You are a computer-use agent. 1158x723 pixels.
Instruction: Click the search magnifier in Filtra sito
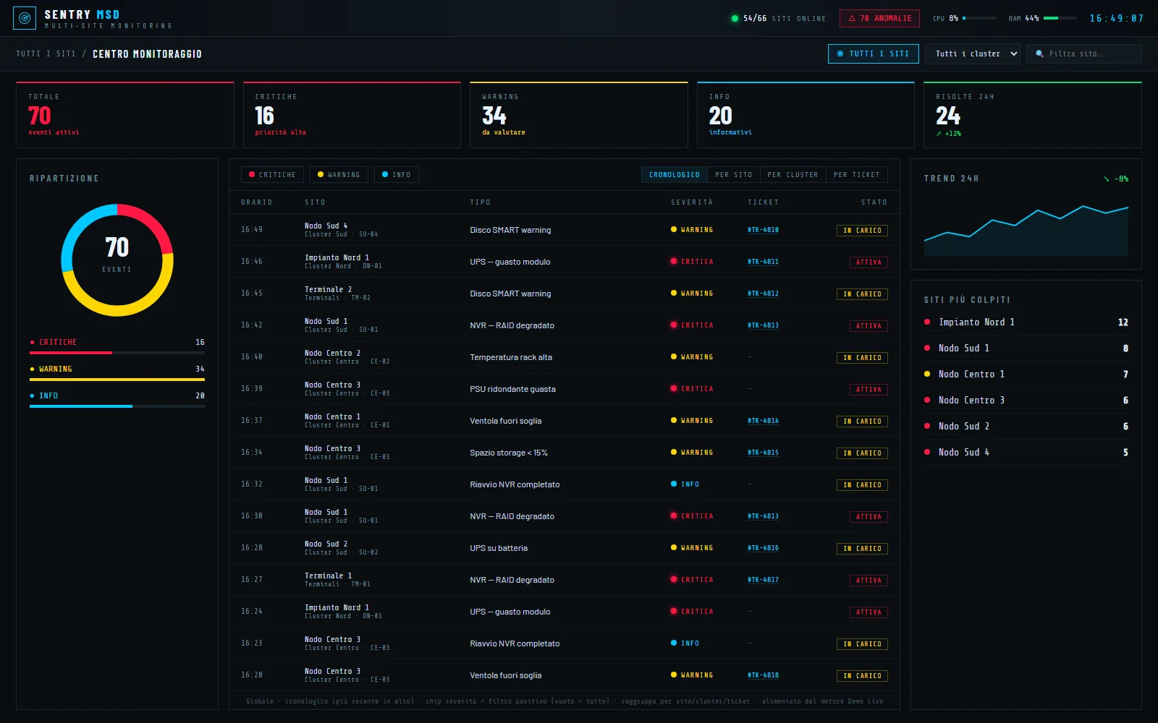(x=1039, y=54)
